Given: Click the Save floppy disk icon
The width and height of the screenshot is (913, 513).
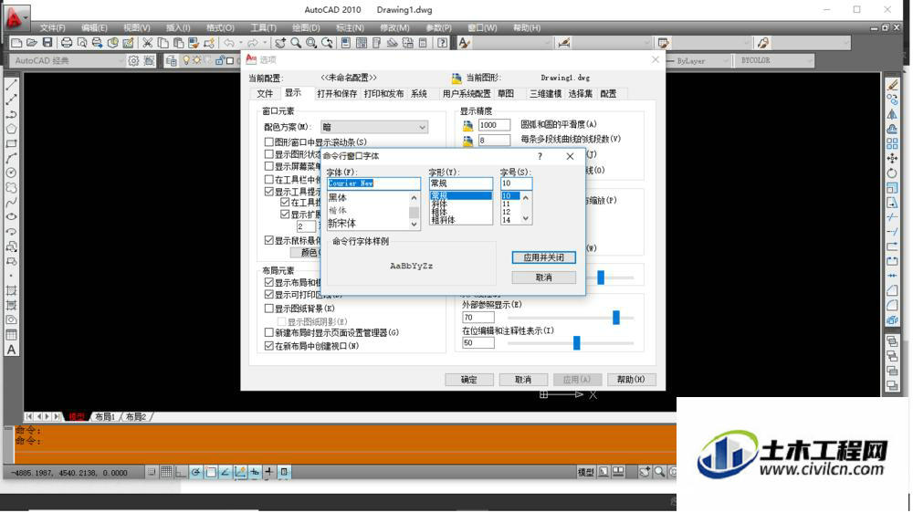Looking at the screenshot, I should pos(47,43).
